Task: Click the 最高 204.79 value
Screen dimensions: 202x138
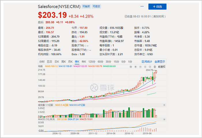Action: coord(50,28)
